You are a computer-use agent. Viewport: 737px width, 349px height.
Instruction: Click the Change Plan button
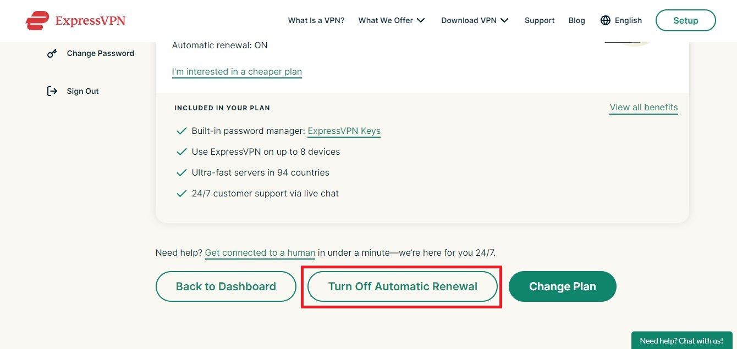tap(562, 286)
